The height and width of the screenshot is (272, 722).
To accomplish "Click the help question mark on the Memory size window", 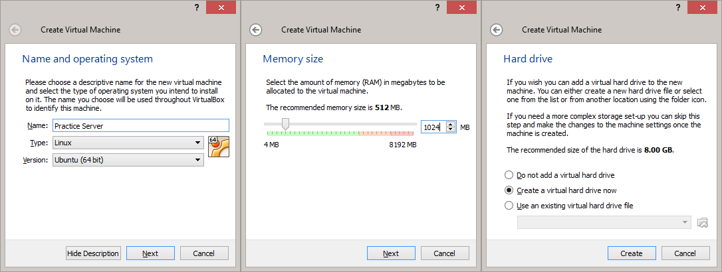I will point(437,7).
